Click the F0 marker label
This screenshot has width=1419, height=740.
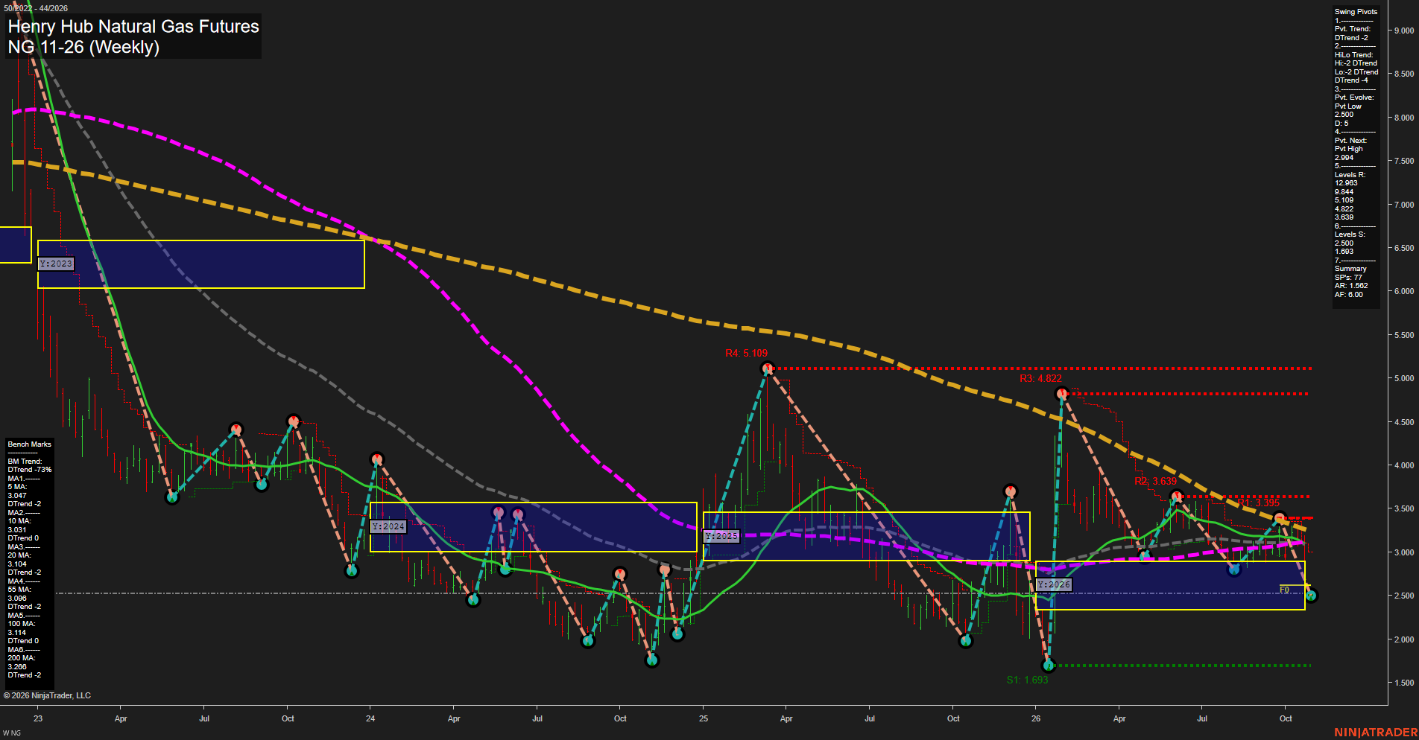click(1284, 590)
